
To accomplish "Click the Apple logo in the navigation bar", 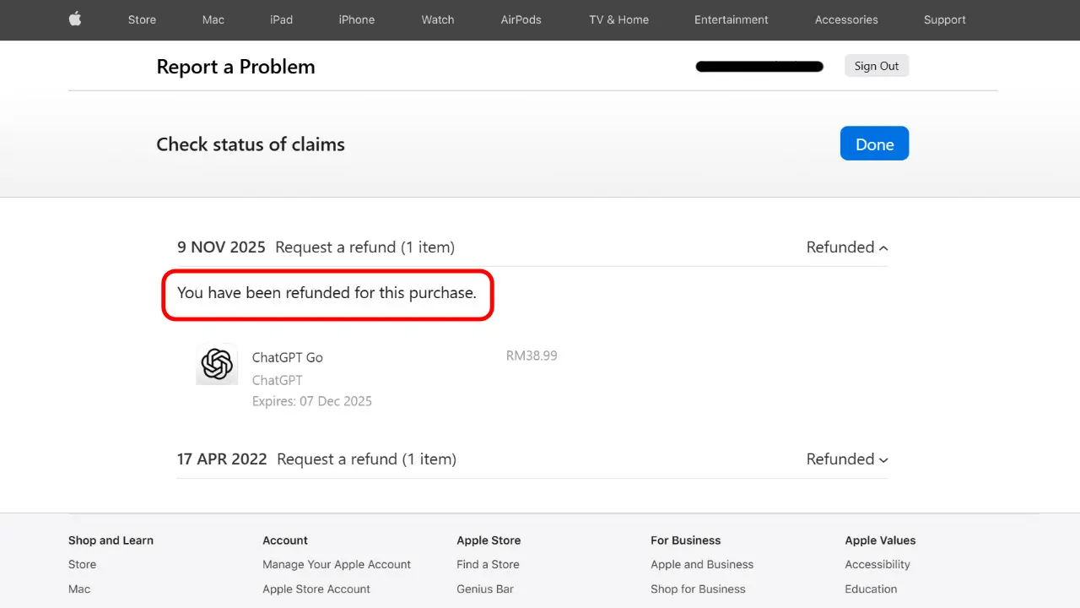I will (x=75, y=19).
